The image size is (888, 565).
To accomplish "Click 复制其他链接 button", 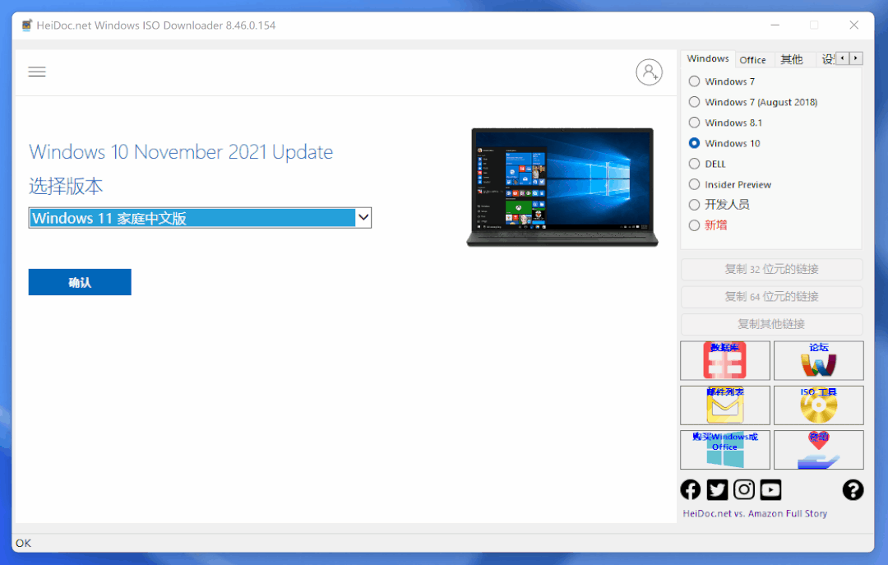I will point(771,324).
